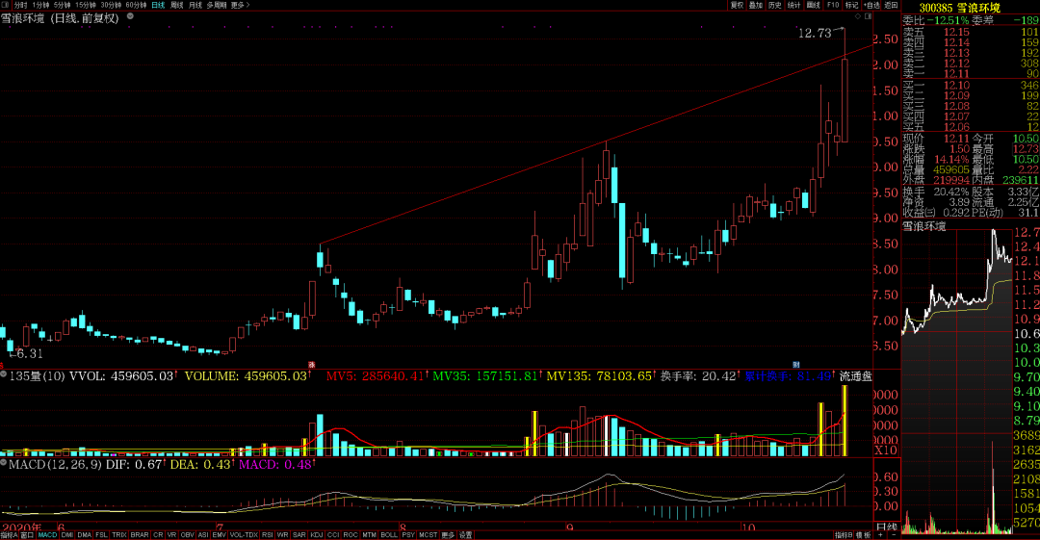The height and width of the screenshot is (540, 1040).
Task: Click the panel layout icon at top-left
Action: [x=6, y=5]
